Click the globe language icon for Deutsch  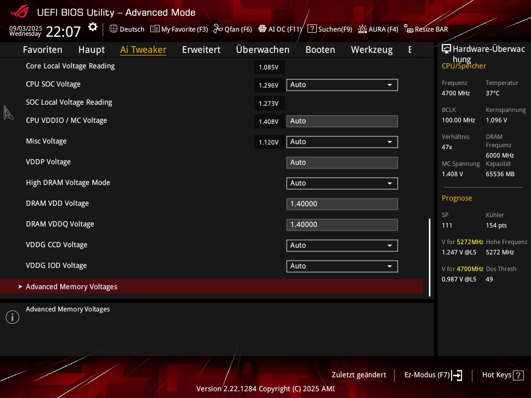[114, 29]
